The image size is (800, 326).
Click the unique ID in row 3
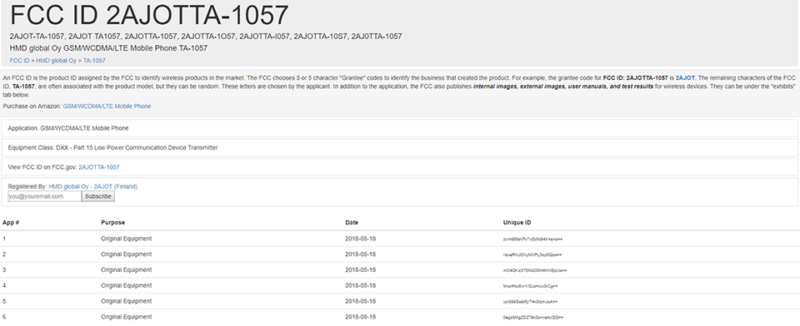click(535, 270)
